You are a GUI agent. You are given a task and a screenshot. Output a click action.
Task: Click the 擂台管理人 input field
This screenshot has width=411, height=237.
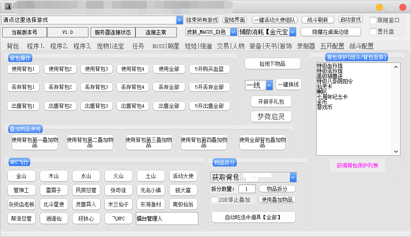[x=167, y=219]
